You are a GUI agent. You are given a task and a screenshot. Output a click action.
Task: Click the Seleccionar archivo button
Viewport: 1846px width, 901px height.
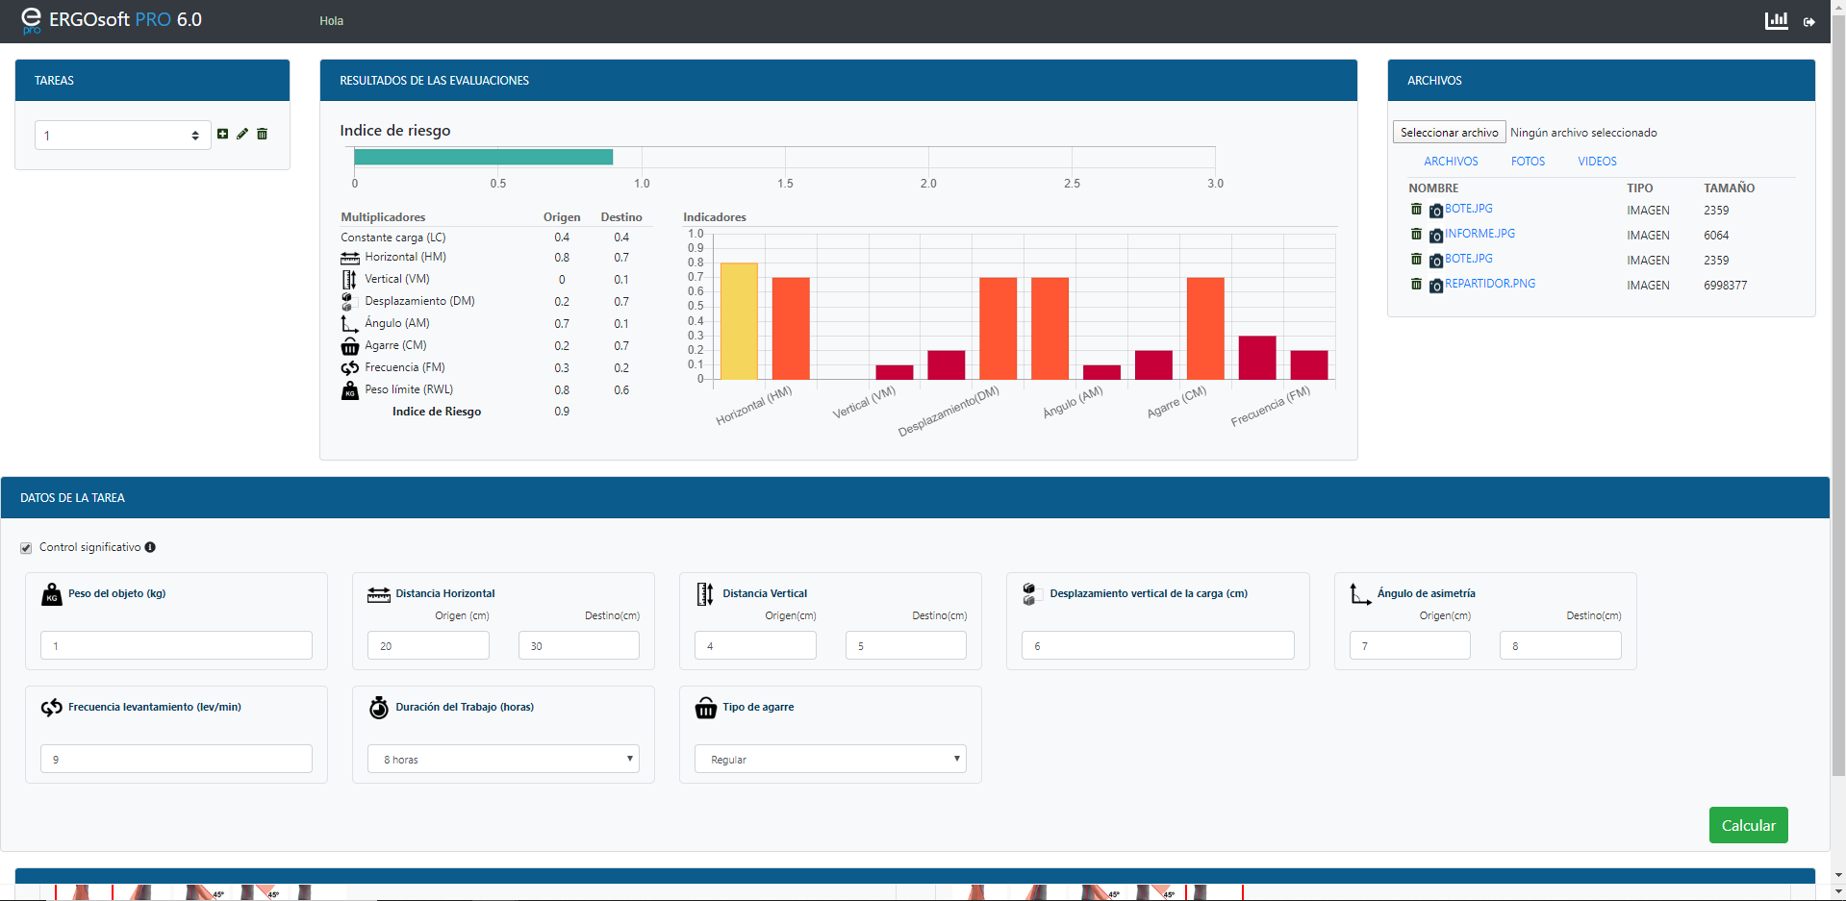1449,133
